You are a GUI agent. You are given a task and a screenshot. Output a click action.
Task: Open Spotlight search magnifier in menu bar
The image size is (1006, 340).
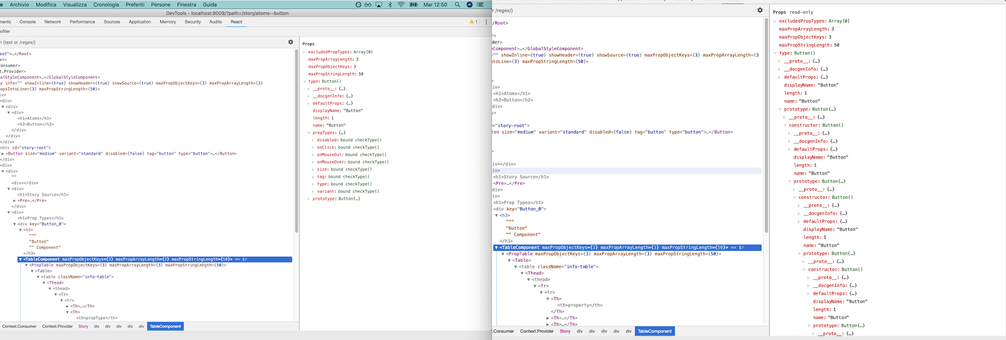(457, 4)
